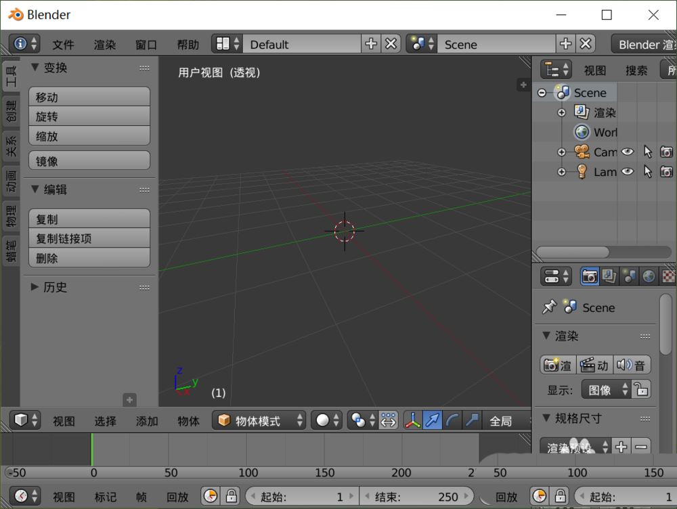Disable render toggle for the Cam object
The image size is (677, 509).
click(x=666, y=152)
